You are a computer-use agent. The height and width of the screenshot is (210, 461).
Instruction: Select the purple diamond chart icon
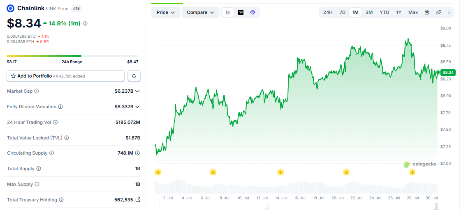tap(253, 12)
